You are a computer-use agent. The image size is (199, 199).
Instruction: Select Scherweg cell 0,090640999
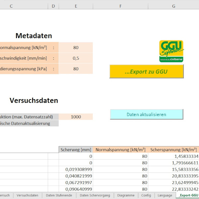(x=76, y=189)
